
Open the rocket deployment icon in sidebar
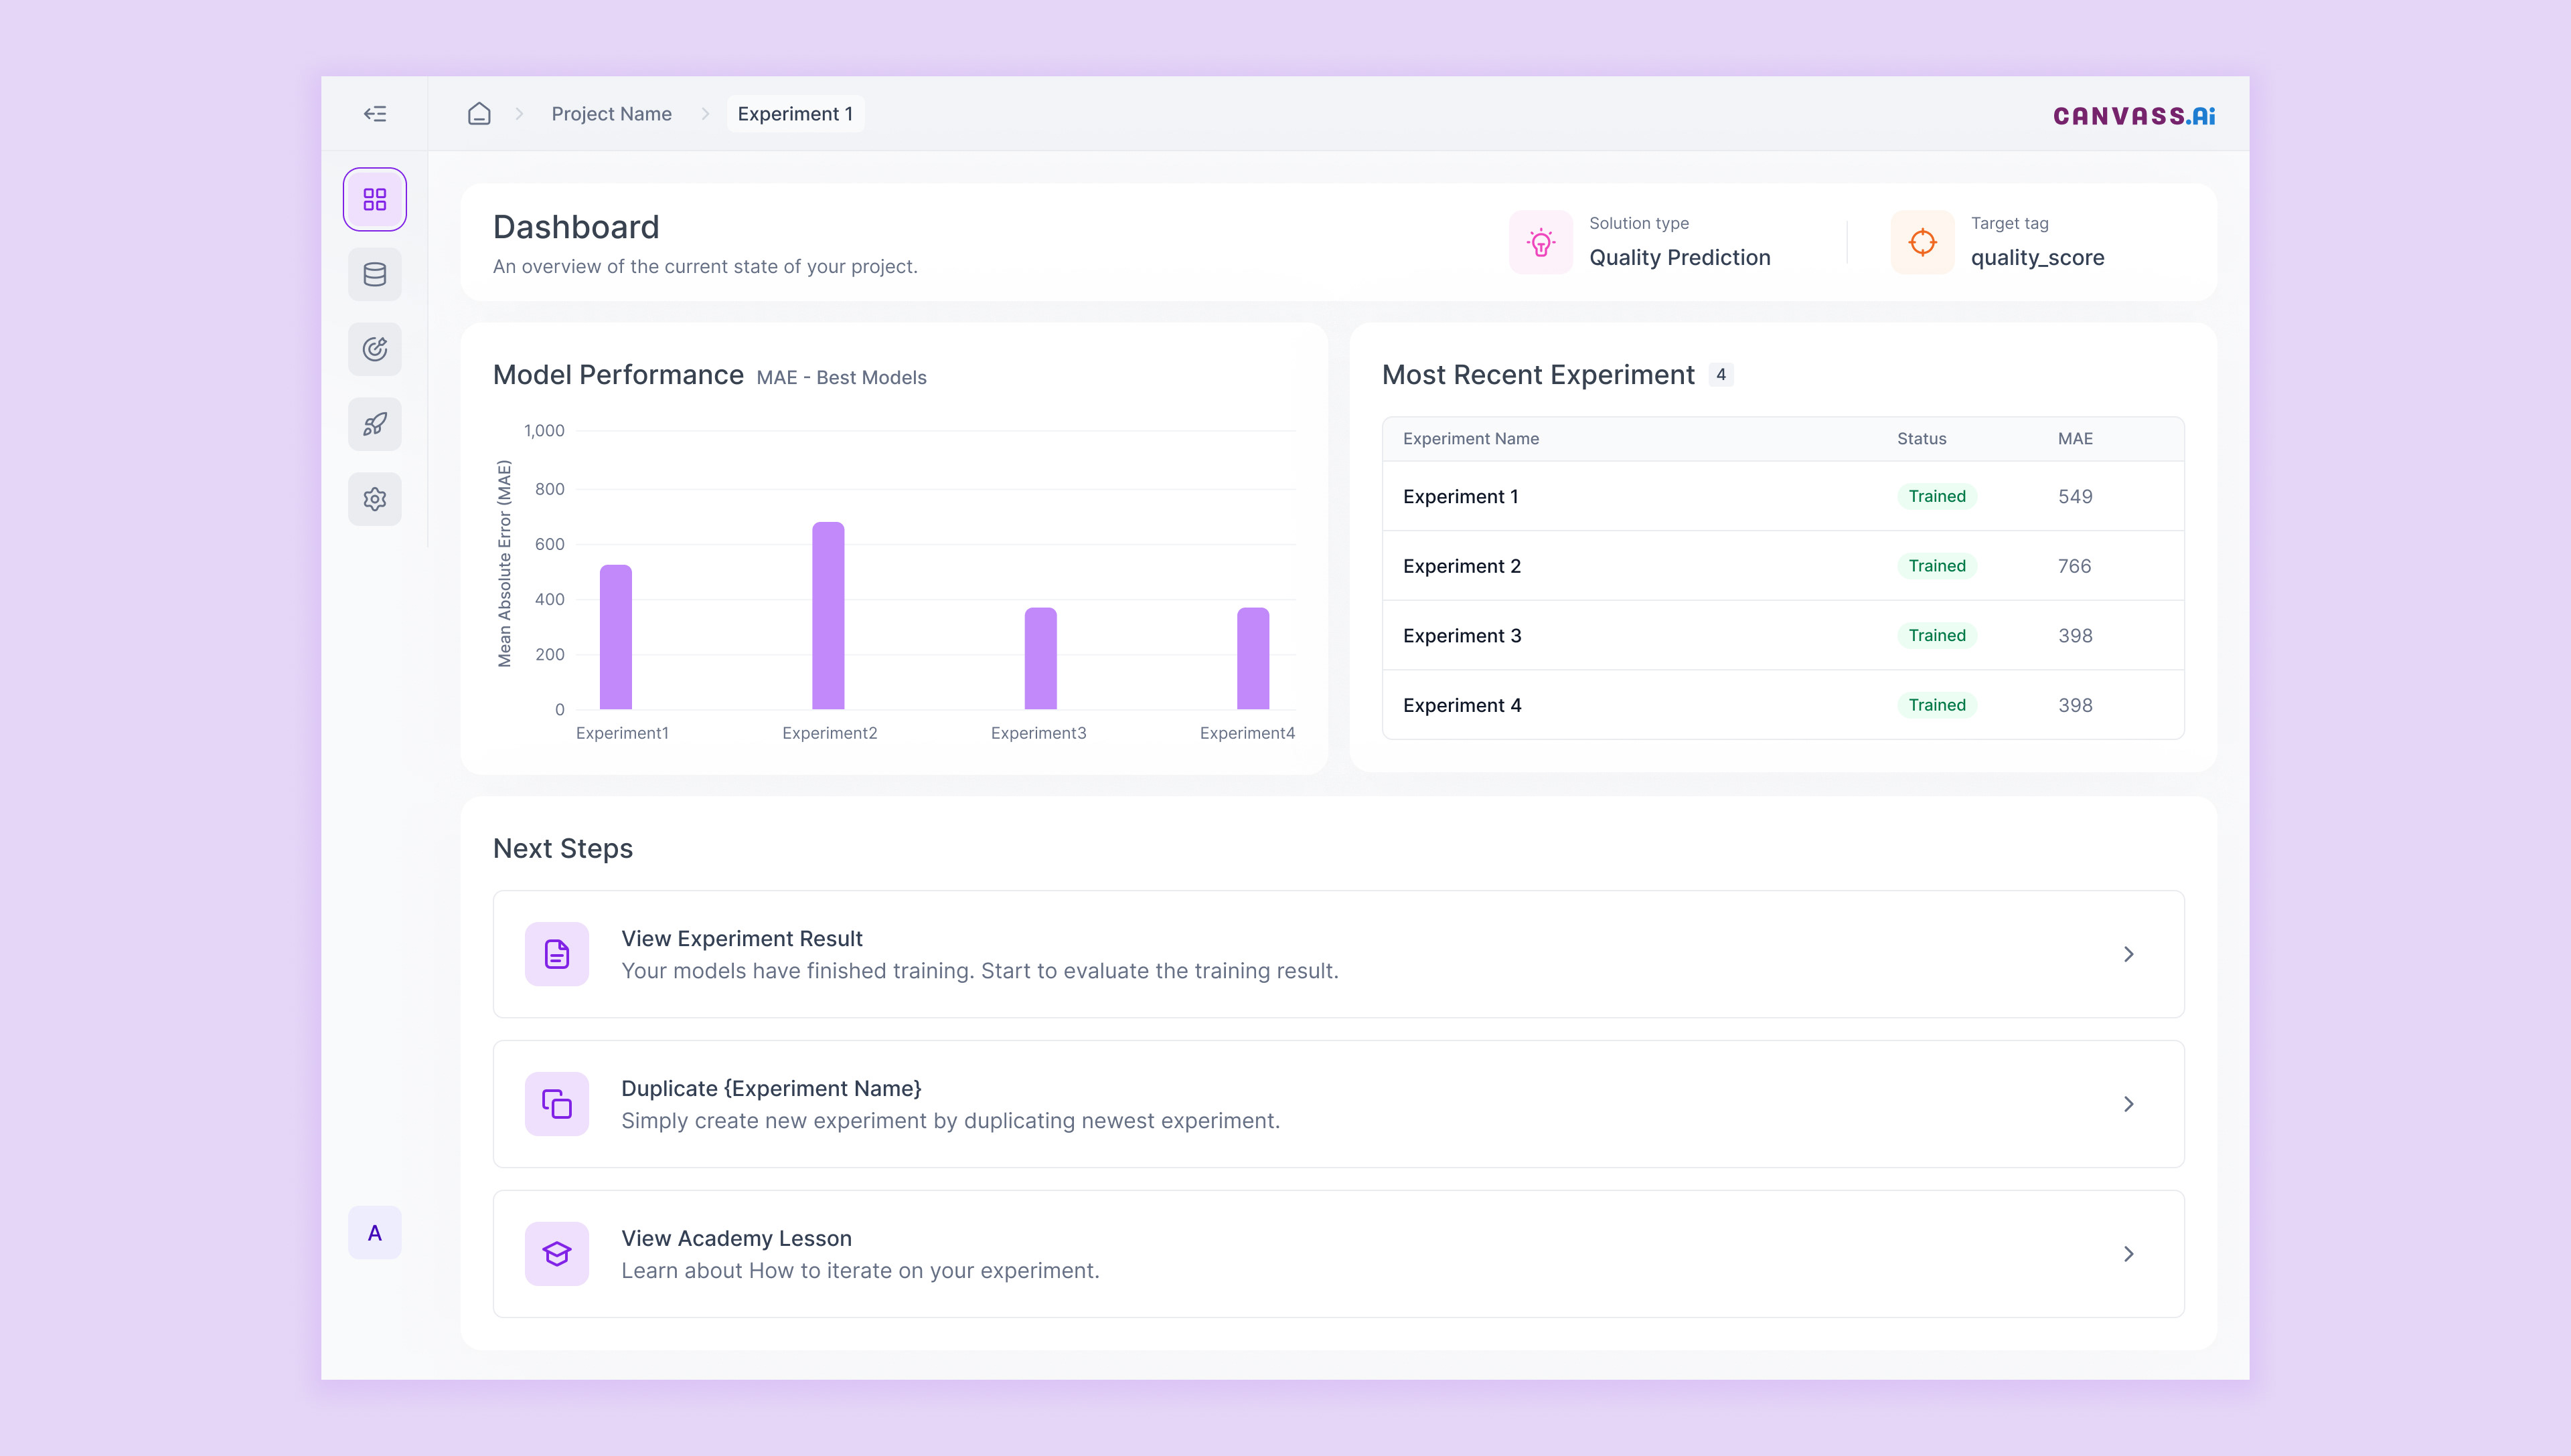tap(374, 424)
